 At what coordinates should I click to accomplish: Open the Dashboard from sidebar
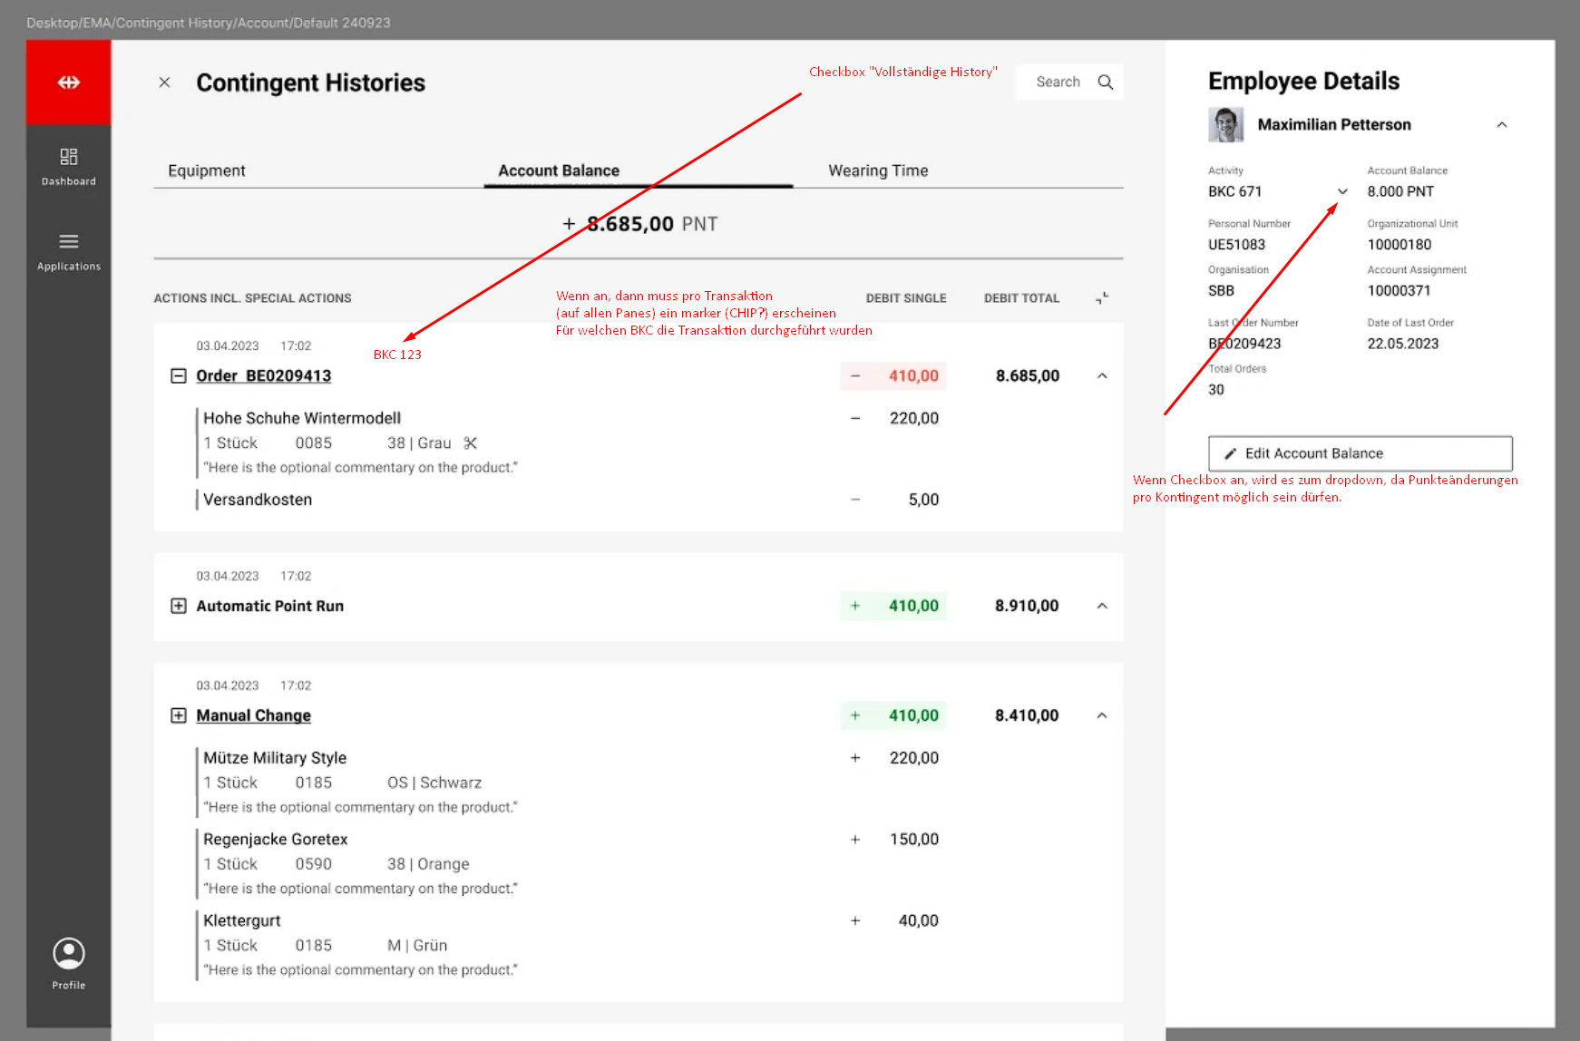pyautogui.click(x=69, y=166)
